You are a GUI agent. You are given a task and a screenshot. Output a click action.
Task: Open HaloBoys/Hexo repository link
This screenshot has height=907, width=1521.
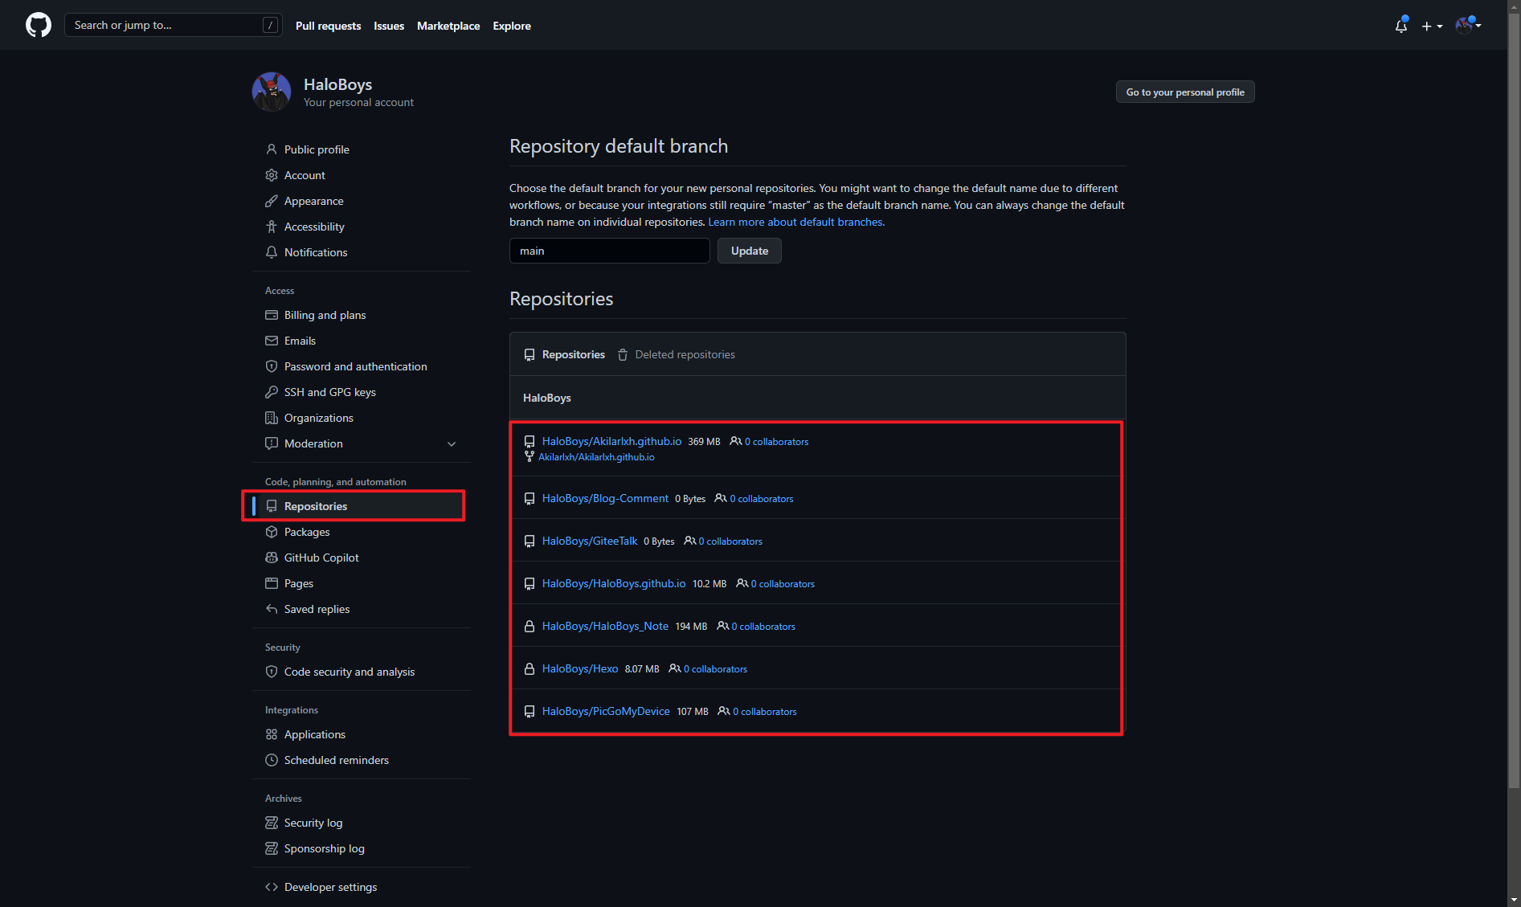(580, 668)
